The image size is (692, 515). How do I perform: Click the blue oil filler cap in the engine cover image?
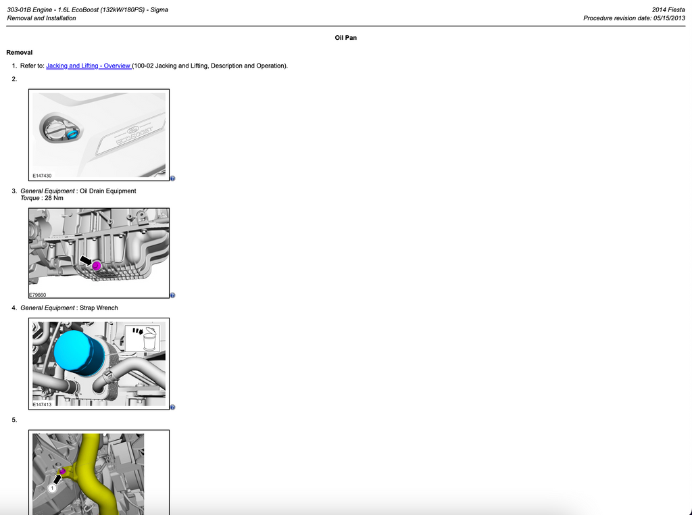point(73,133)
